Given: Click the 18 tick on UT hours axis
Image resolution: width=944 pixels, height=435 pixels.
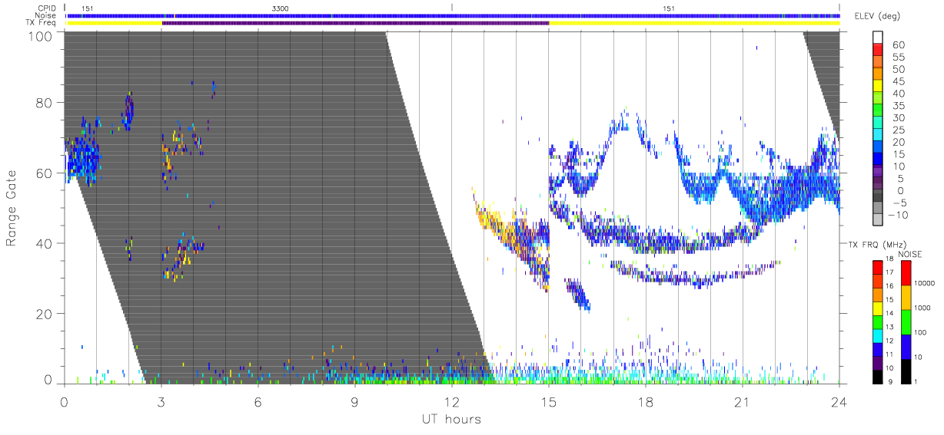Looking at the screenshot, I should point(646,401).
